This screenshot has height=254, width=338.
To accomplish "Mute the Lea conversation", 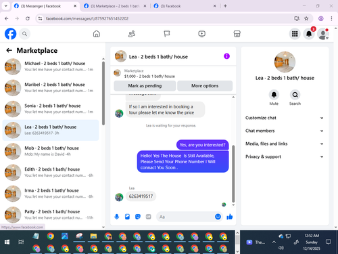I will pos(274,95).
